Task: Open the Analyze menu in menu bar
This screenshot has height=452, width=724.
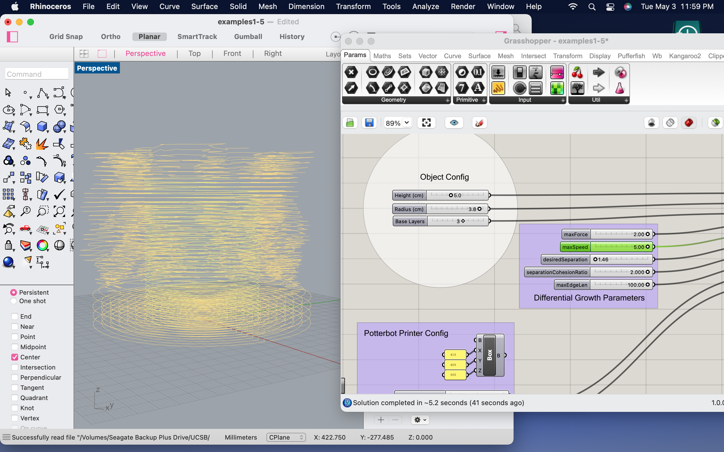Action: click(425, 6)
